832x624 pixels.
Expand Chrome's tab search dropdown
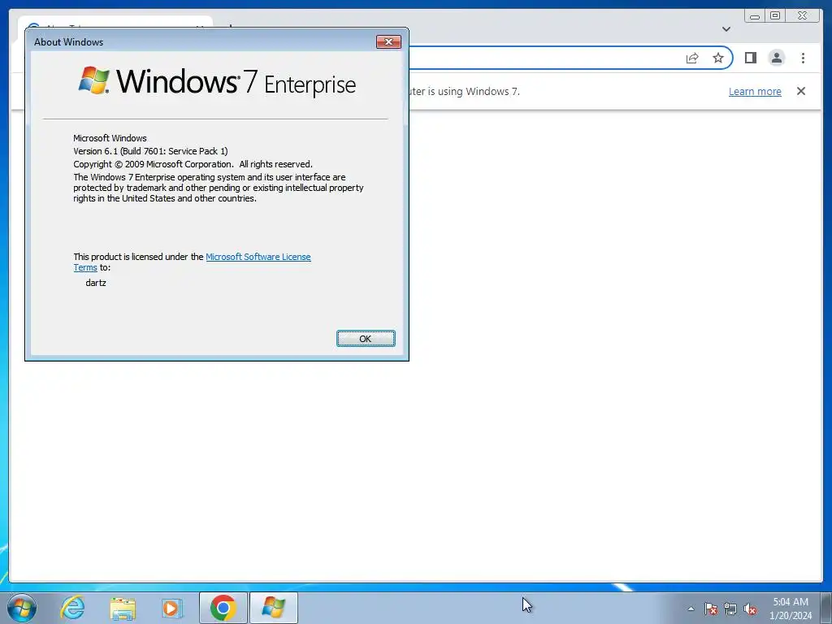tap(726, 29)
